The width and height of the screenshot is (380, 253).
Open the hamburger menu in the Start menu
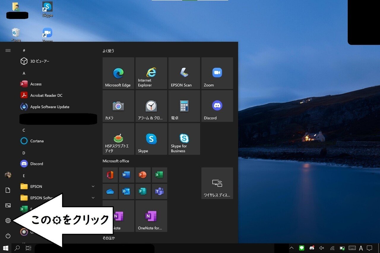pyautogui.click(x=8, y=50)
